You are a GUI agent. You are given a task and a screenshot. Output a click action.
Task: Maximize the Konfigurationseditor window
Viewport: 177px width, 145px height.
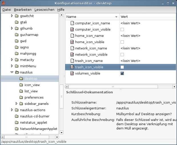[168, 3]
